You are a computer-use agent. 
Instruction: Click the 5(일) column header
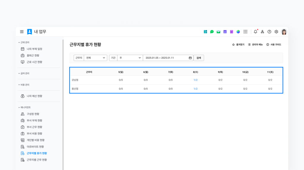click(121, 72)
